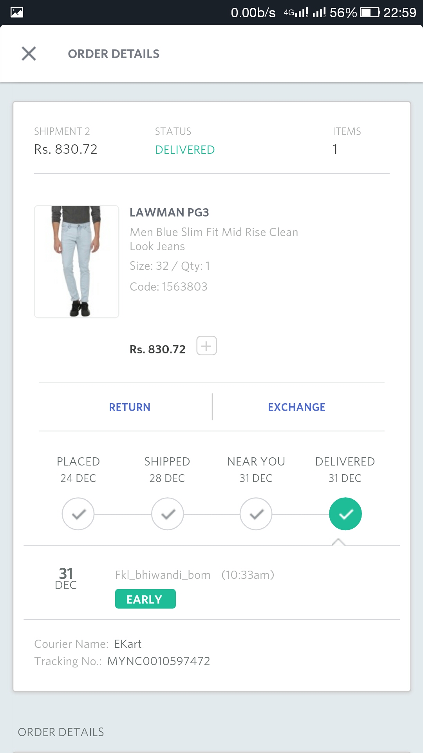The image size is (423, 753).
Task: Tap the EXCHANGE button
Action: [296, 407]
